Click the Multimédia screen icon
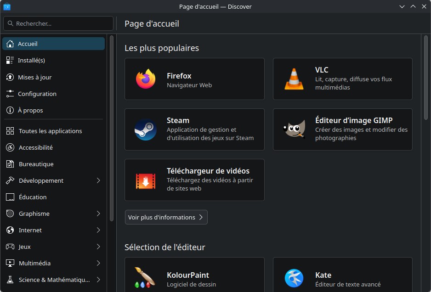Viewport: 431px width, 292px height. click(x=10, y=263)
